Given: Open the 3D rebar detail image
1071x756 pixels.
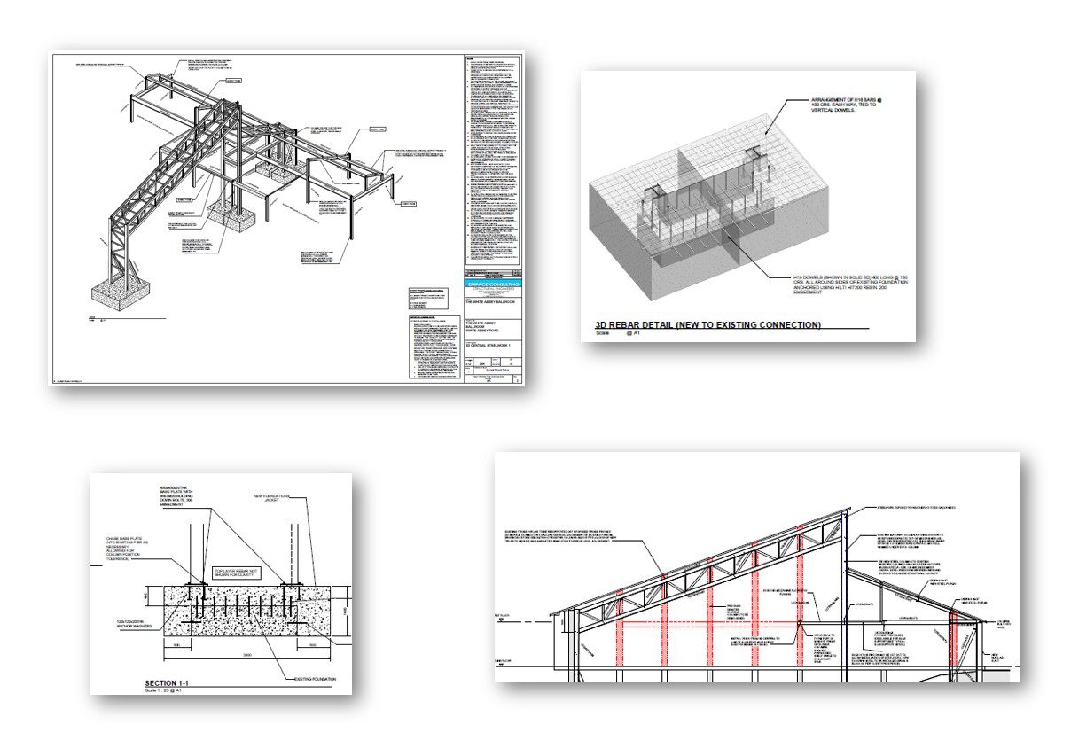Looking at the screenshot, I should (x=747, y=206).
